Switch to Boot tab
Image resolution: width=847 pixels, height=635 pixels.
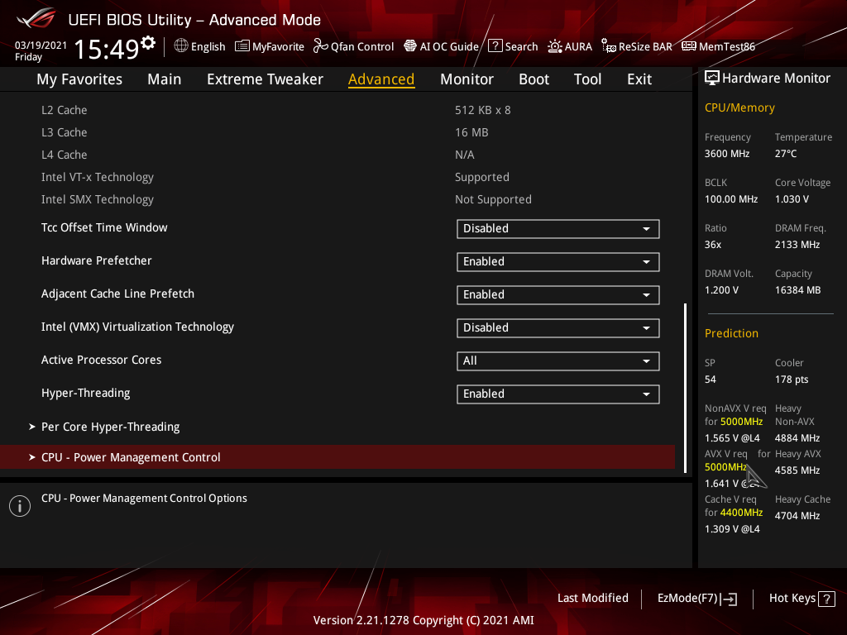pos(534,79)
